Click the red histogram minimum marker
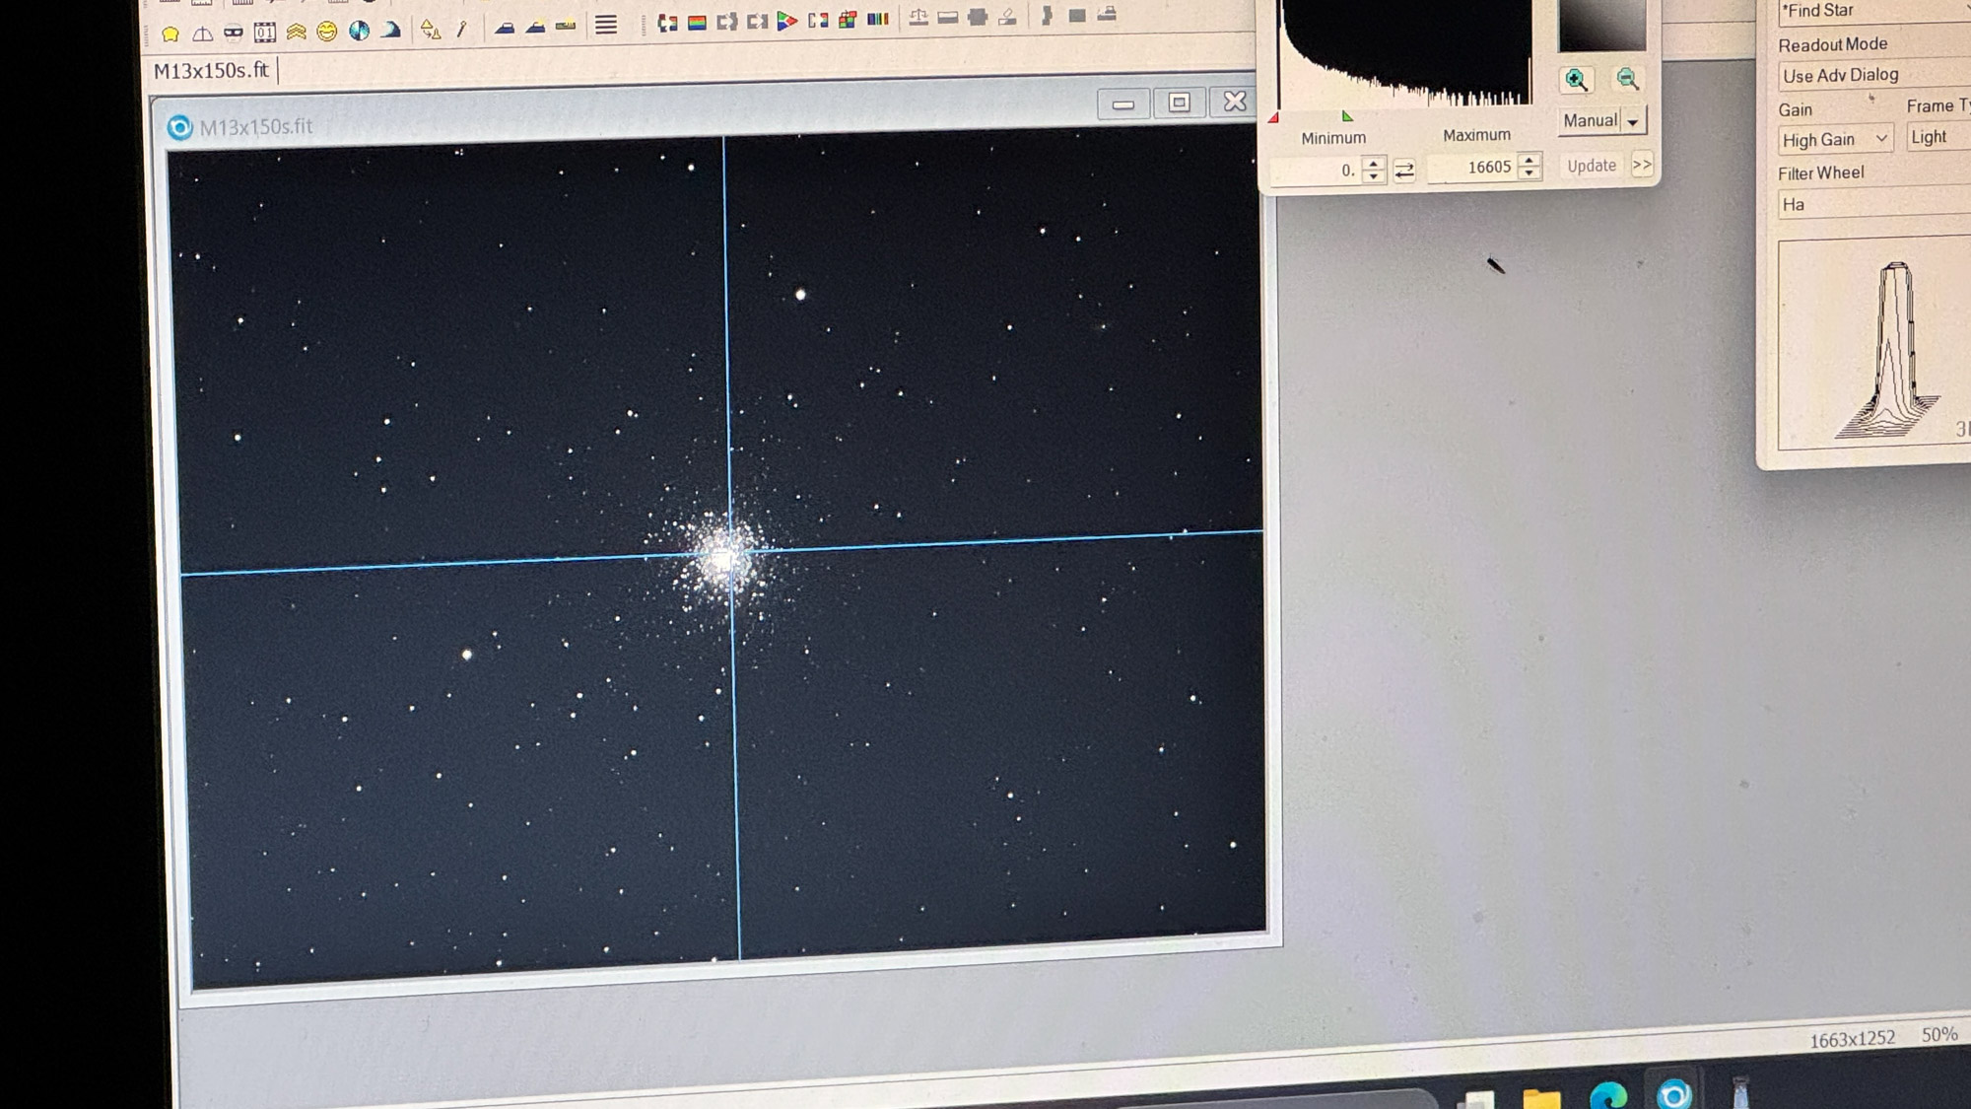The height and width of the screenshot is (1109, 1971). coord(1273,117)
